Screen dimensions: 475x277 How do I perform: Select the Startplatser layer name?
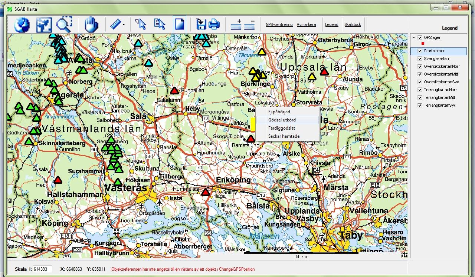434,51
